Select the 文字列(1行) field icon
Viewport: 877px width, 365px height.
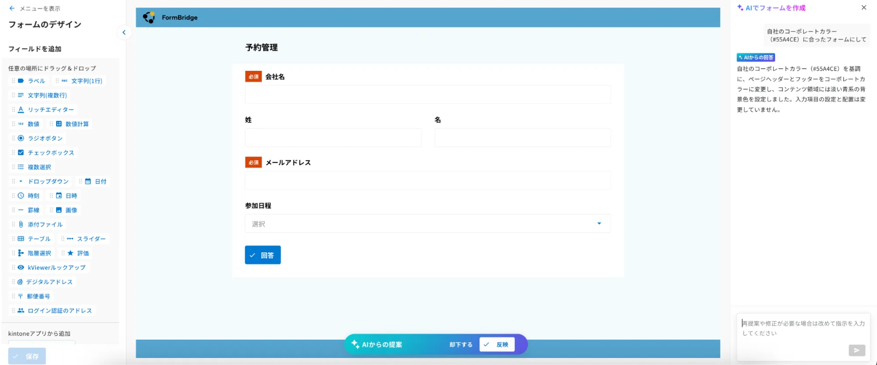[x=64, y=81]
